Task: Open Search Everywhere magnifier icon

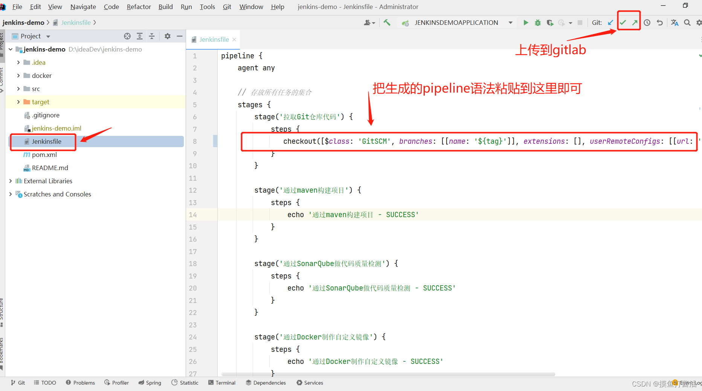Action: (x=687, y=23)
